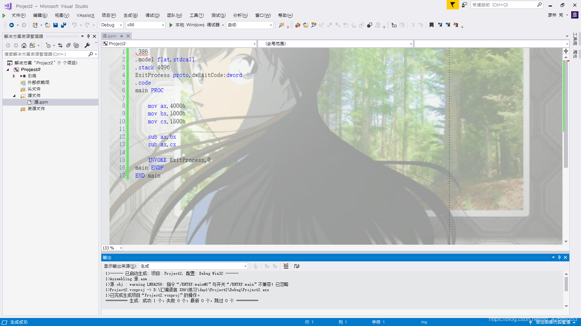Select the 资源文件 folder
This screenshot has width=581, height=326.
[36, 109]
